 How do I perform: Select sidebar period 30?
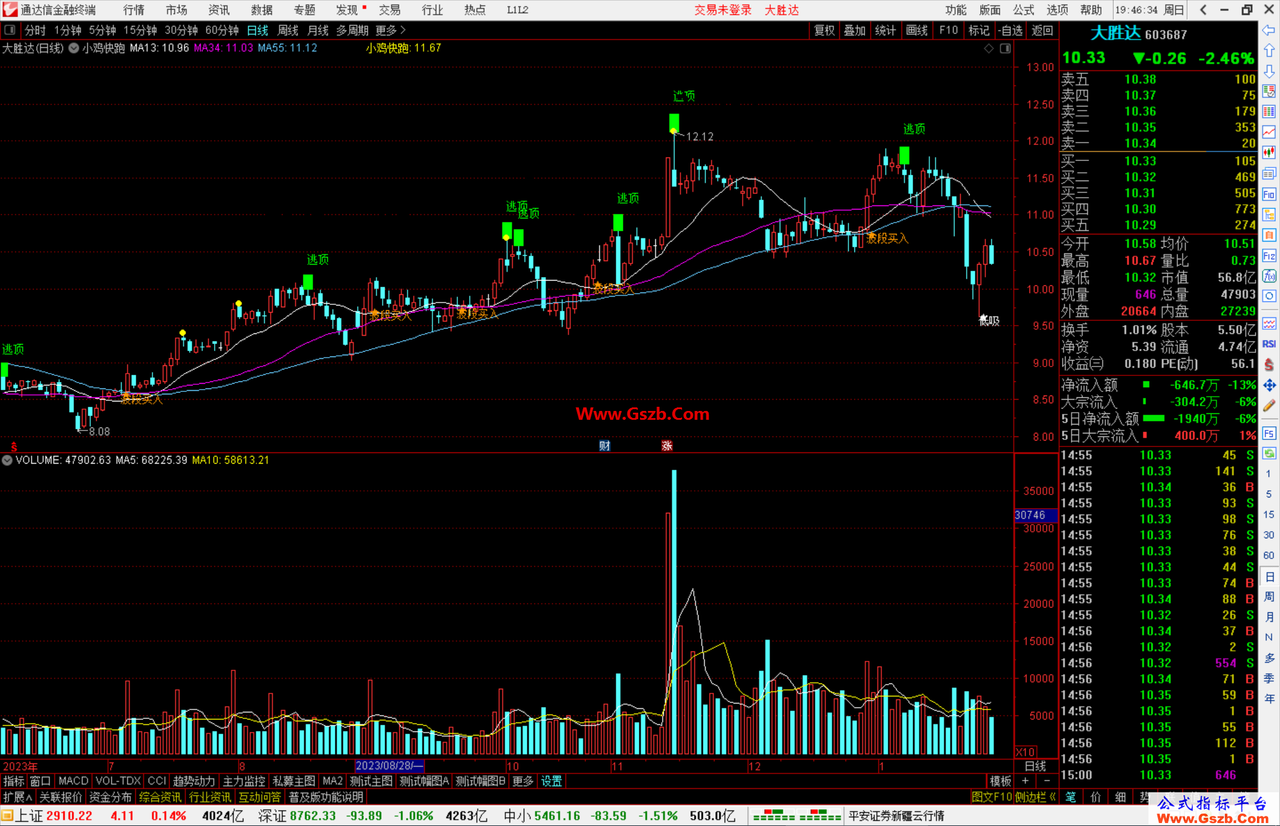click(1269, 535)
